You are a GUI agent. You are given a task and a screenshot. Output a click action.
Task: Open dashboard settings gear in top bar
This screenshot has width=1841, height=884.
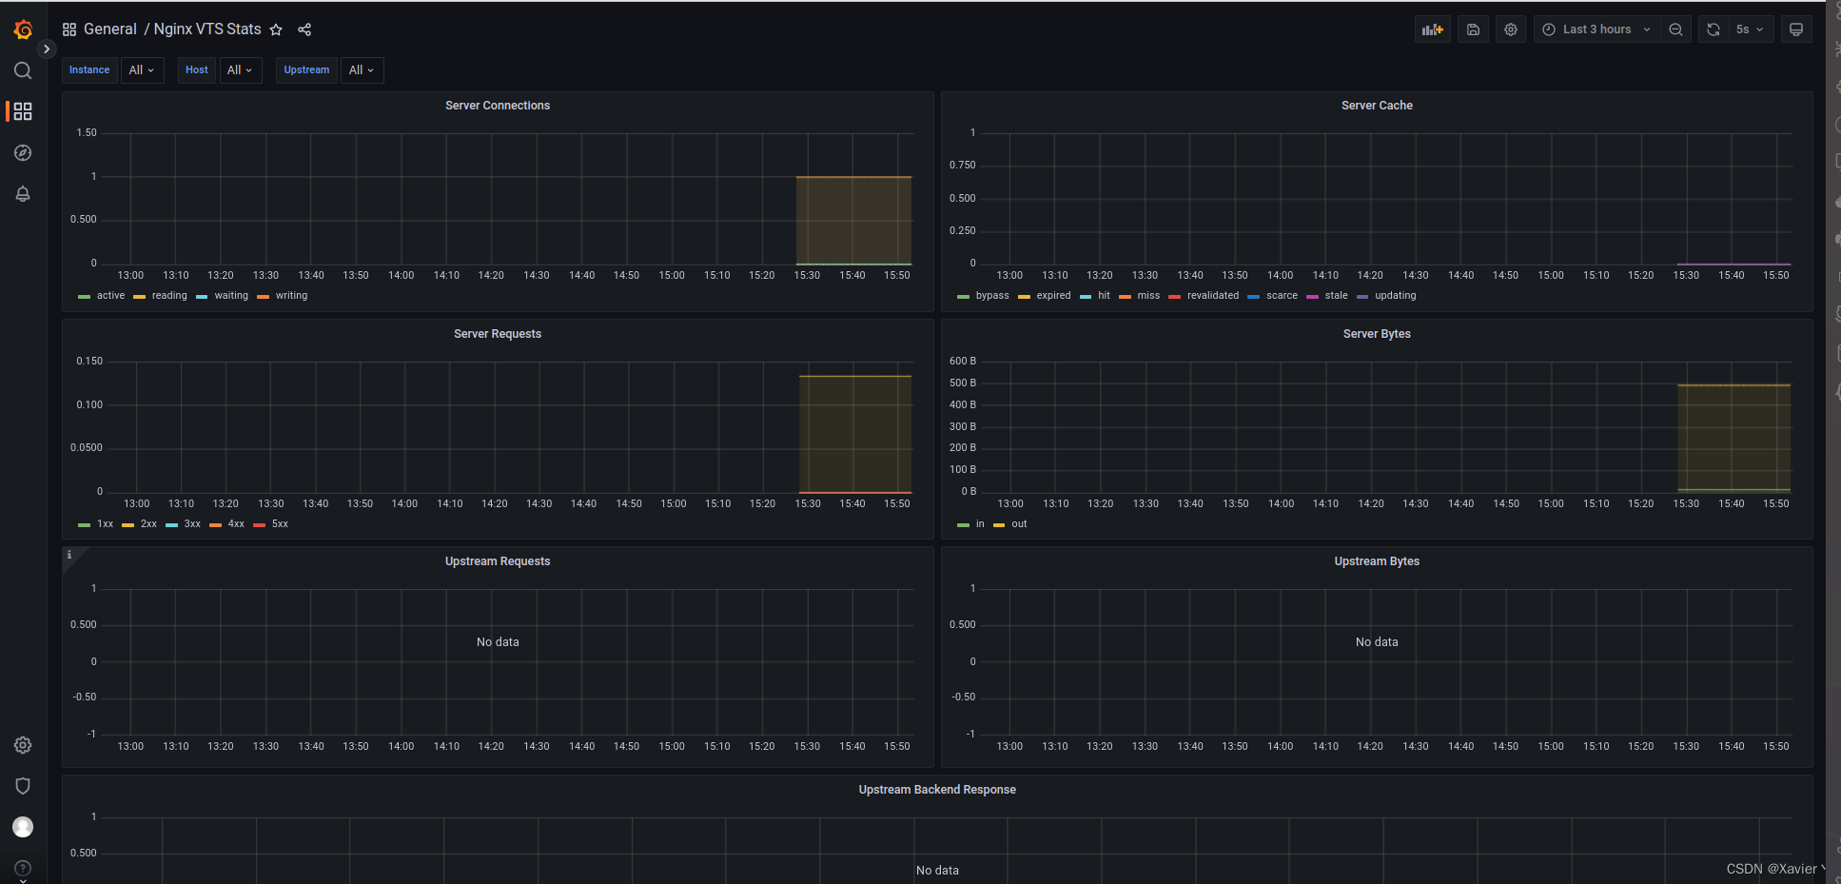pos(1511,29)
